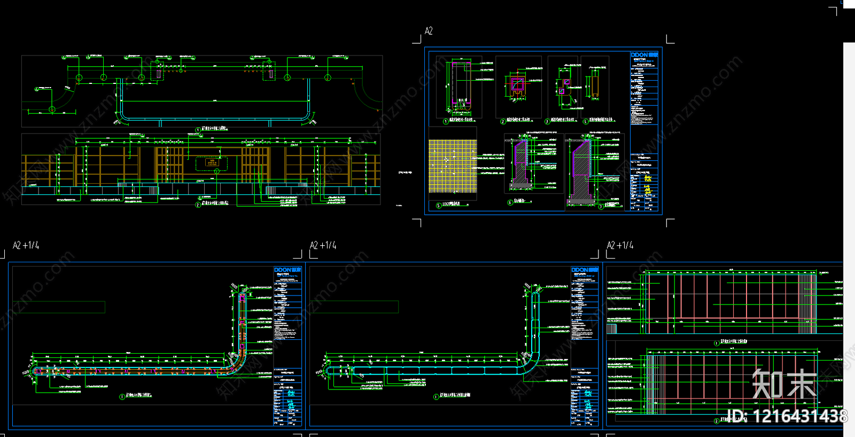Select detail marker 2 in the A2 sheet
Image resolution: width=855 pixels, height=437 pixels.
[502, 121]
